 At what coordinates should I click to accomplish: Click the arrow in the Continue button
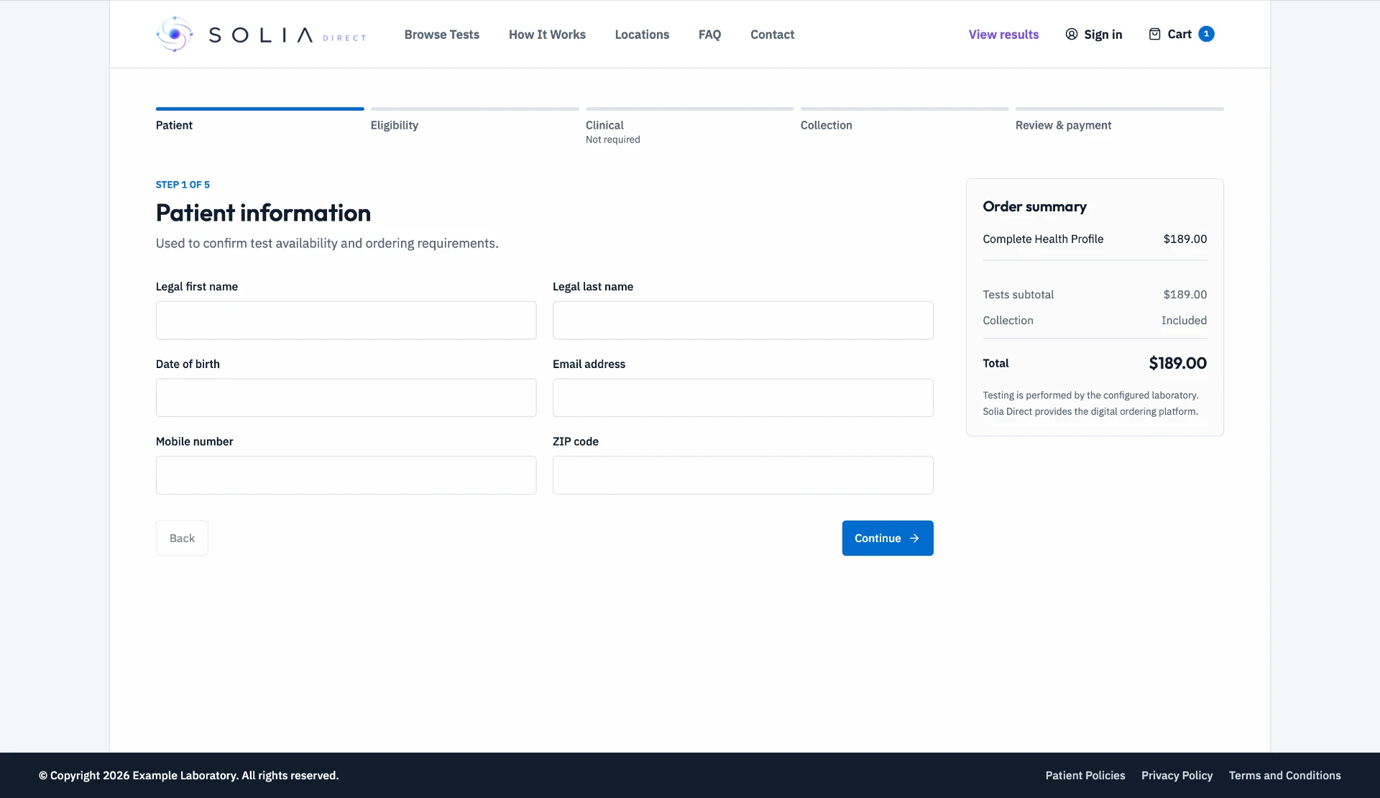point(914,538)
